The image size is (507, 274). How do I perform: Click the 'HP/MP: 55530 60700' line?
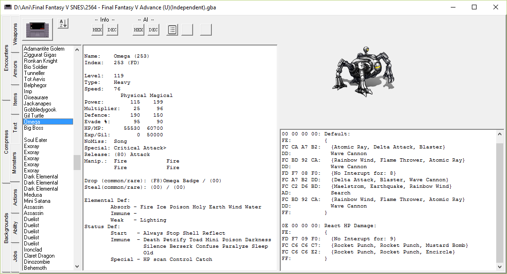point(124,128)
